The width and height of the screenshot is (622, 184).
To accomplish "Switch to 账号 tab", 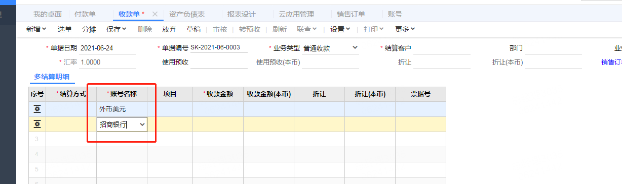I will tap(395, 14).
